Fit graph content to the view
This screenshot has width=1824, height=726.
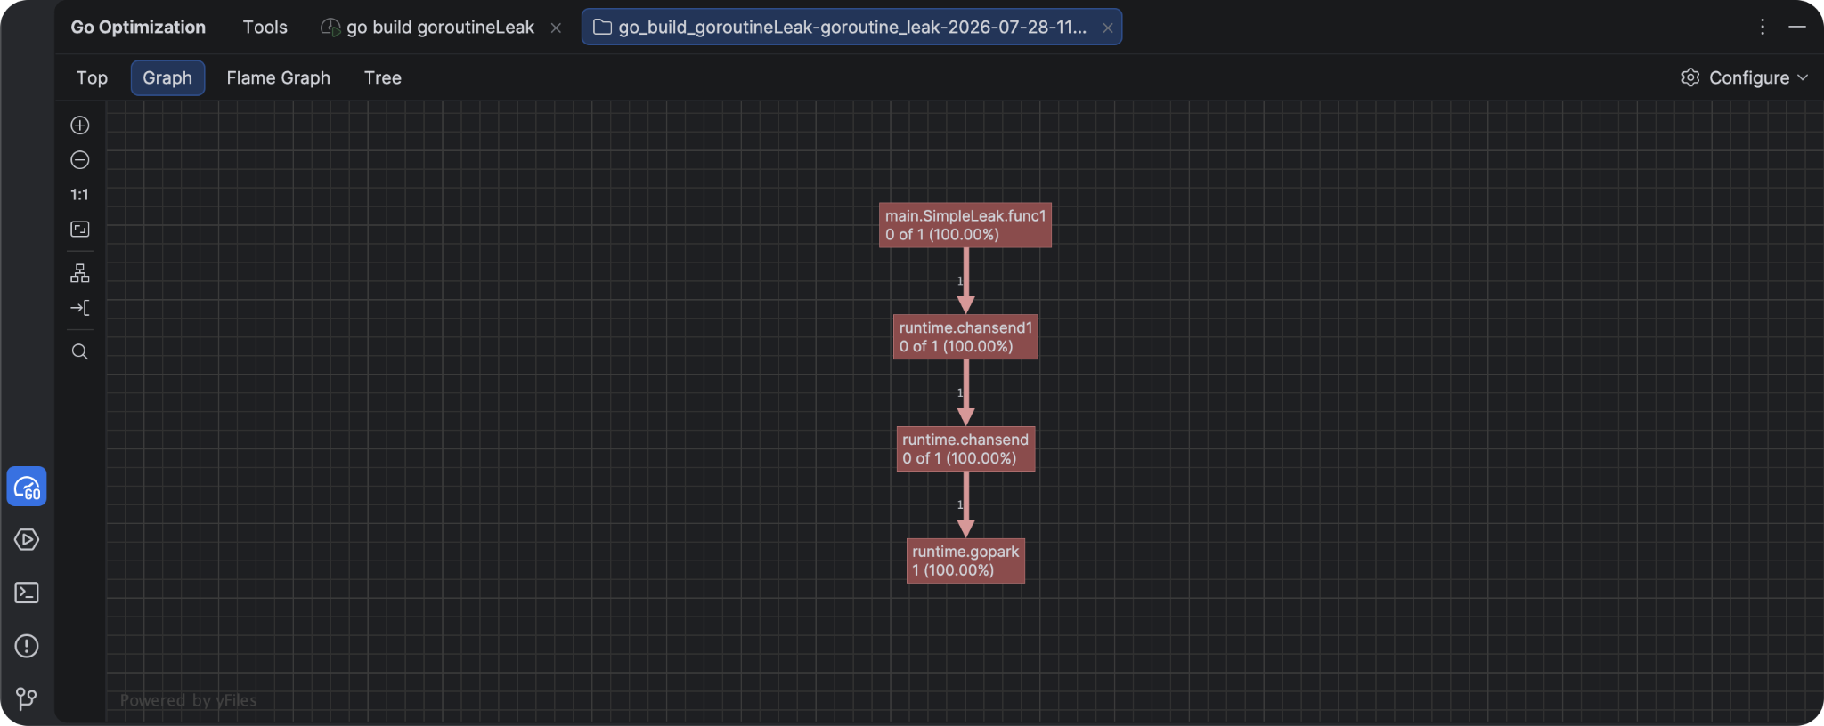80,230
